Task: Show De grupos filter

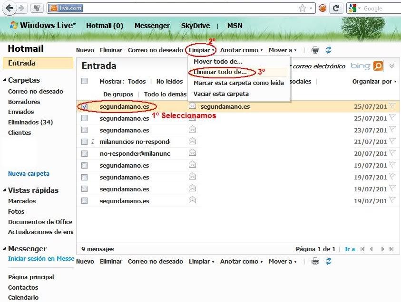Action: pos(118,94)
